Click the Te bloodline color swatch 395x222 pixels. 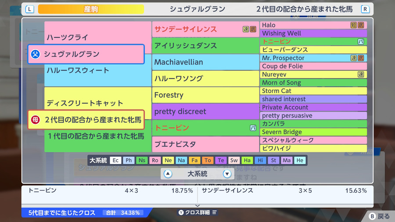click(x=221, y=160)
